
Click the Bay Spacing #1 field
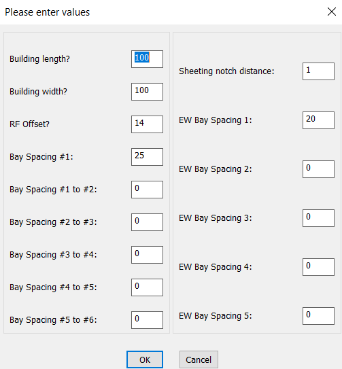147,157
